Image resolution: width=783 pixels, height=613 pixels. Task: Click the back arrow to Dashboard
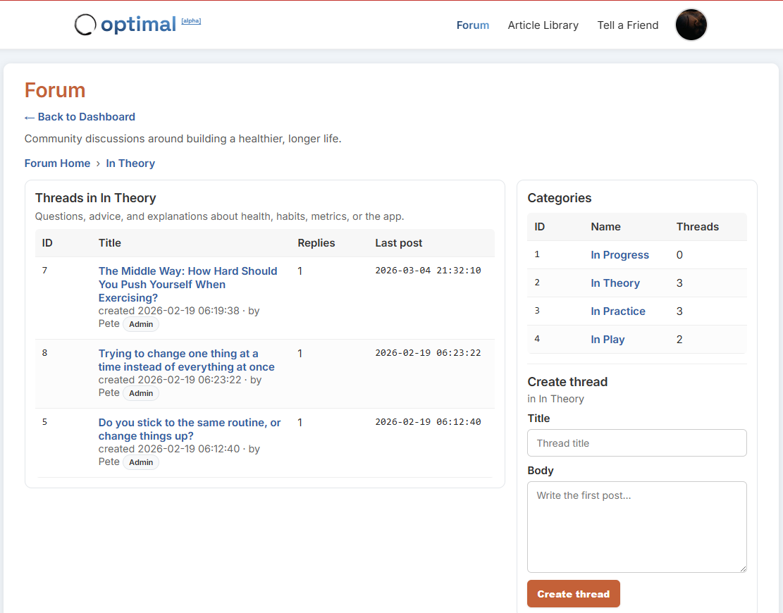[30, 117]
